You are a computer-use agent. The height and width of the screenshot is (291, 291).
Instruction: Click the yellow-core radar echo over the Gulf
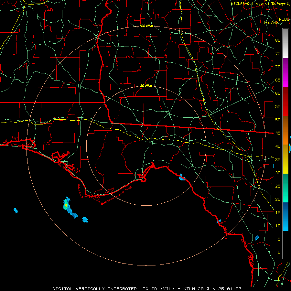[x=66, y=205]
